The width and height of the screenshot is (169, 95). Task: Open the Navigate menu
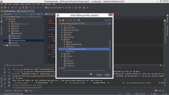click(16, 4)
